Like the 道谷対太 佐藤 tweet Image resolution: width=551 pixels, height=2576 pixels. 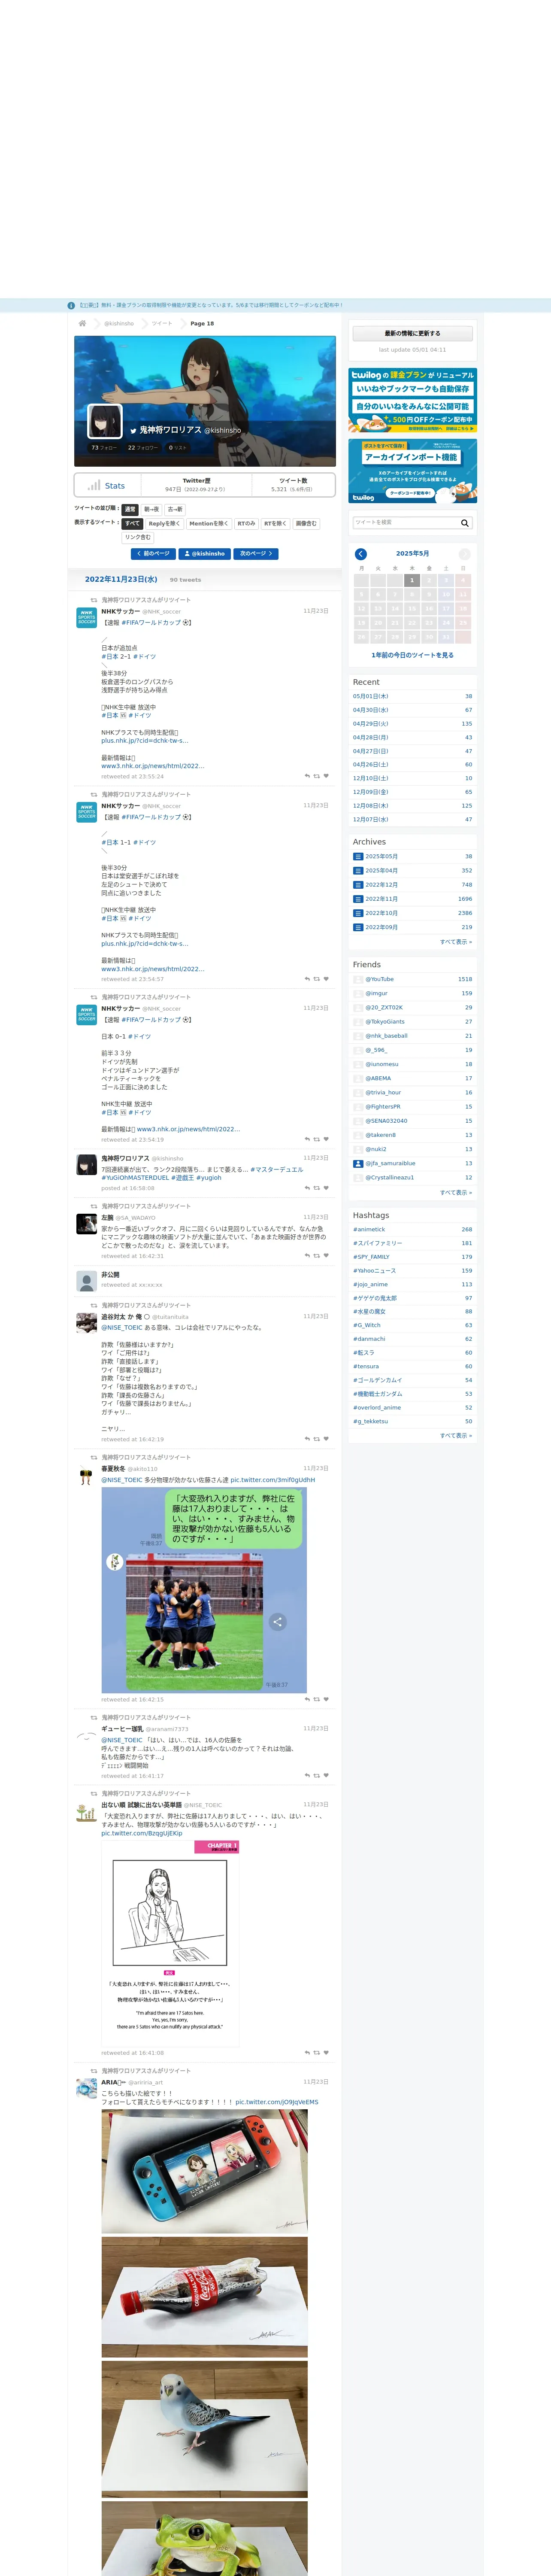(x=326, y=1439)
